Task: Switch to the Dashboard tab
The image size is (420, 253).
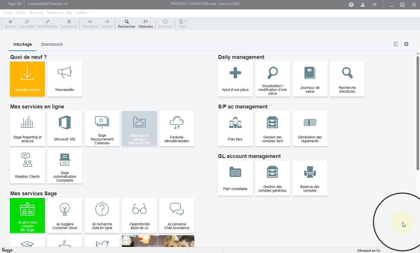Action: coord(52,44)
